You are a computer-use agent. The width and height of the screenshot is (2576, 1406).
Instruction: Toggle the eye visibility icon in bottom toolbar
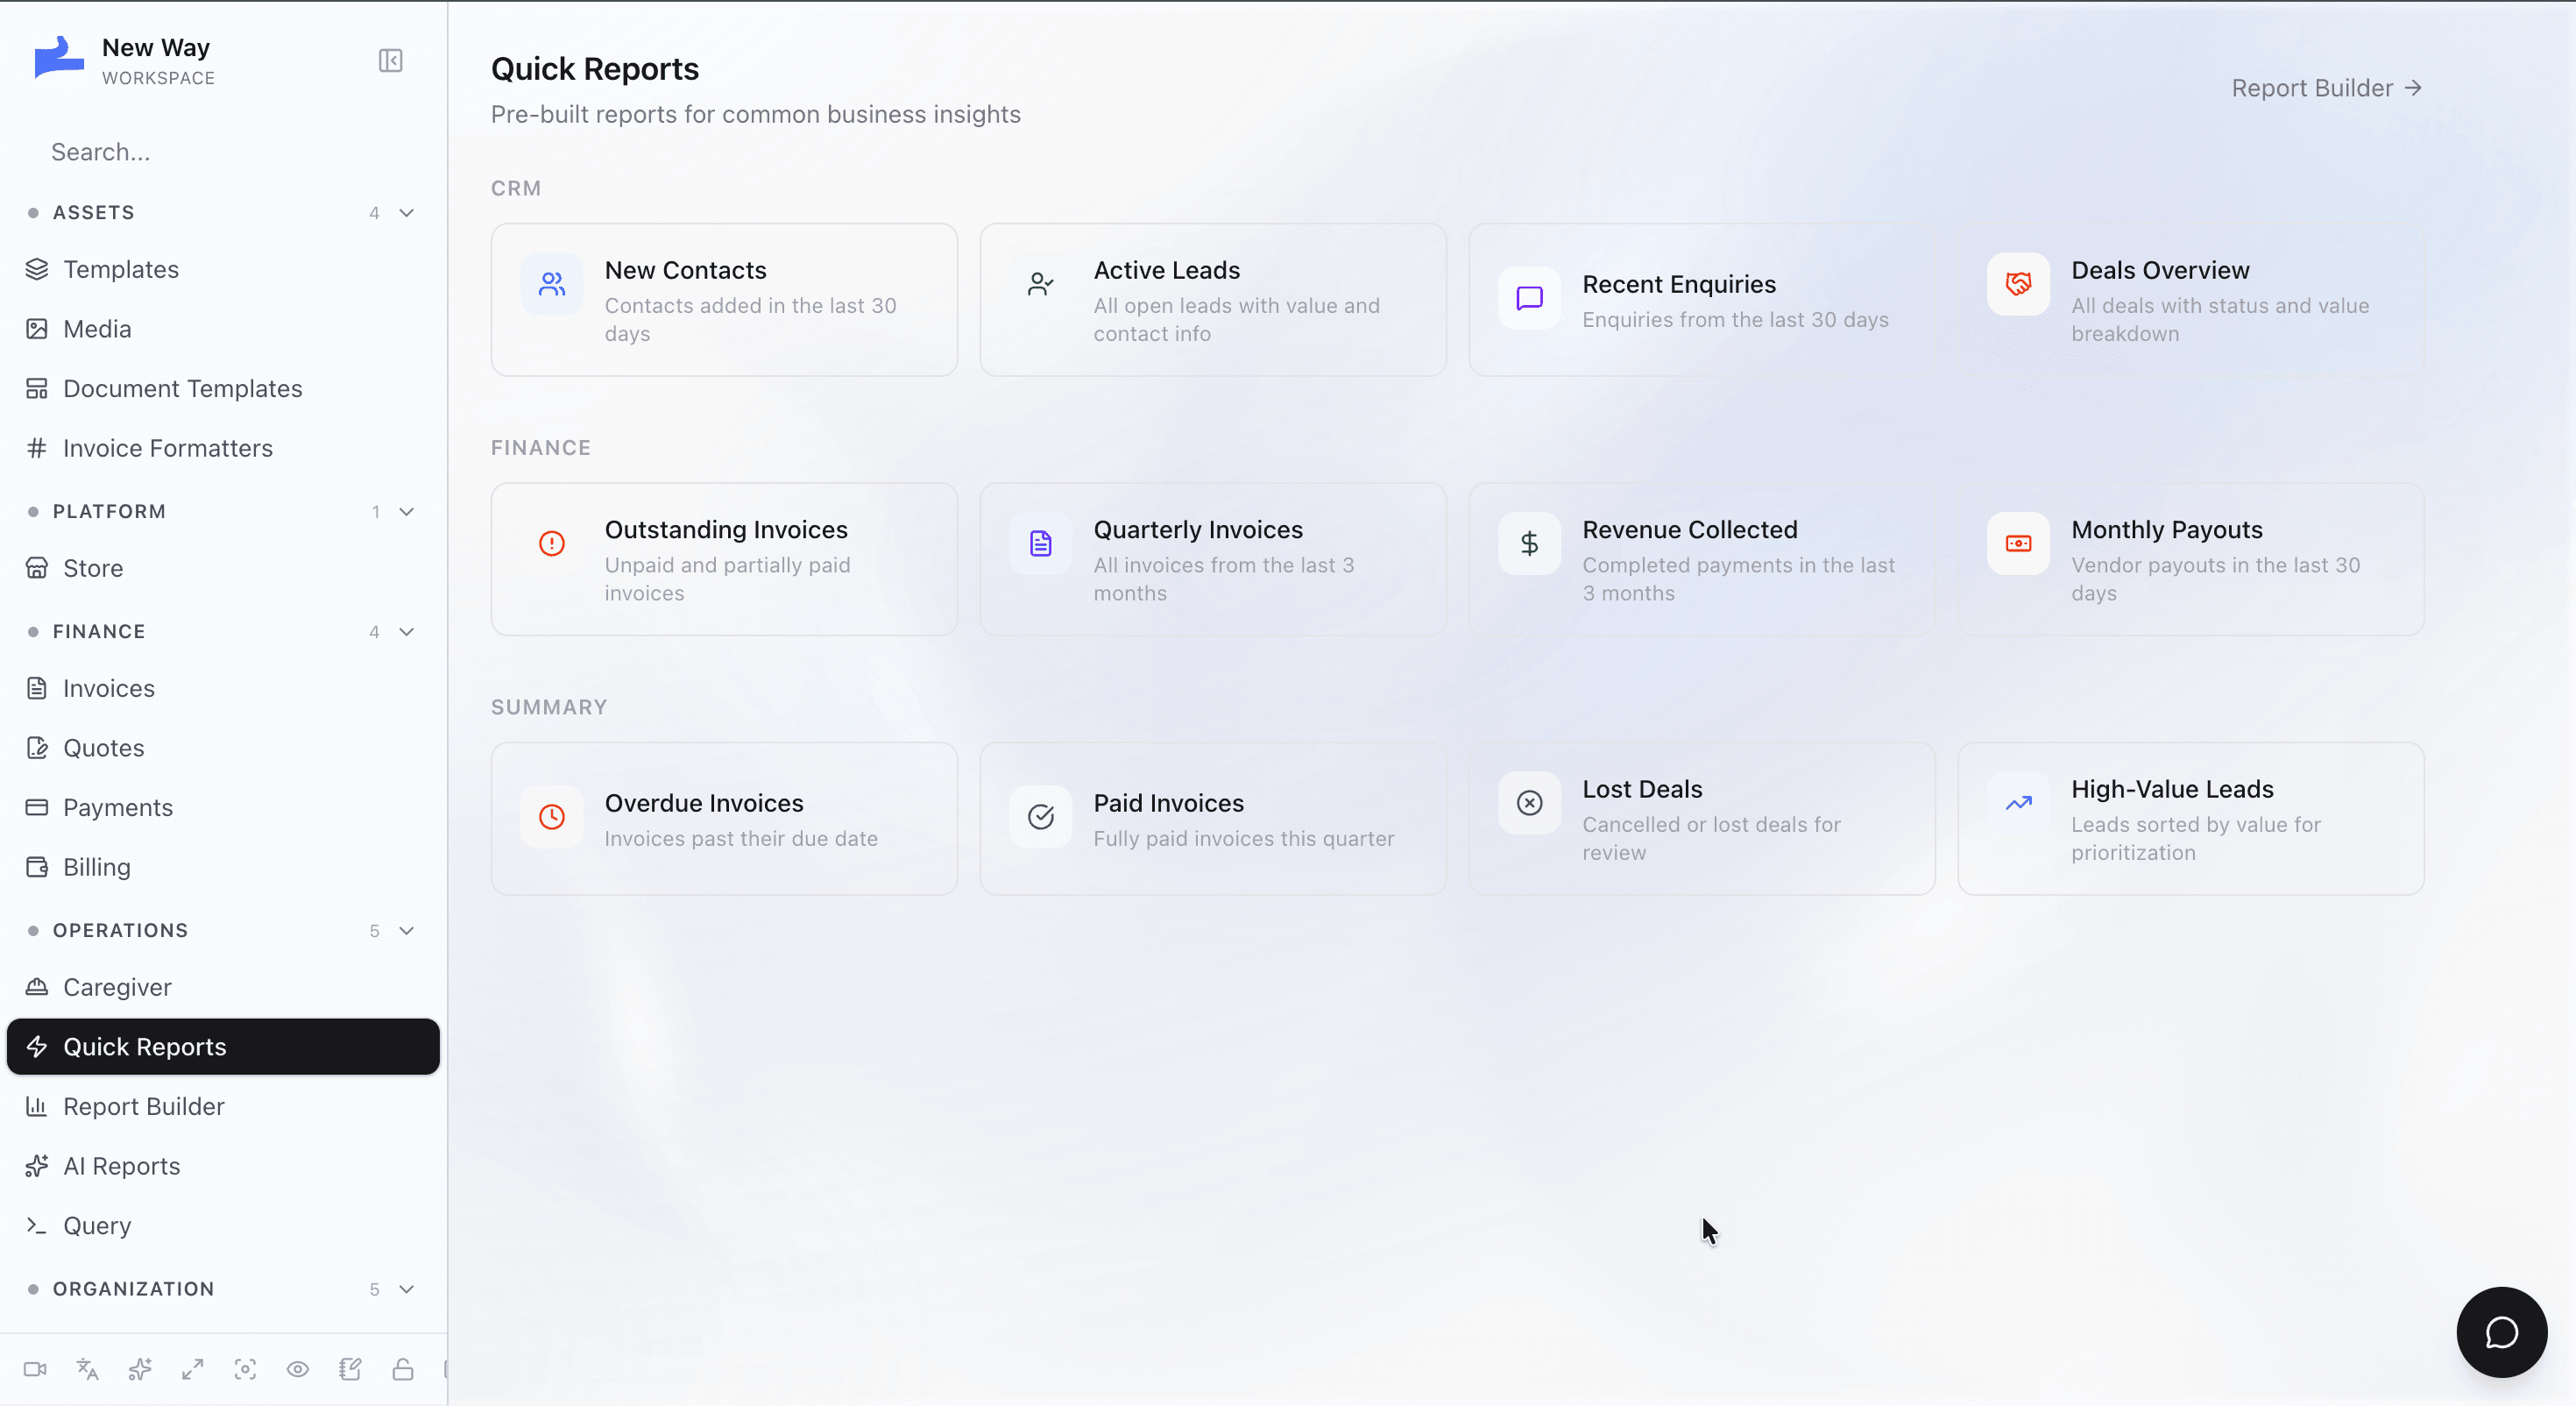tap(298, 1370)
